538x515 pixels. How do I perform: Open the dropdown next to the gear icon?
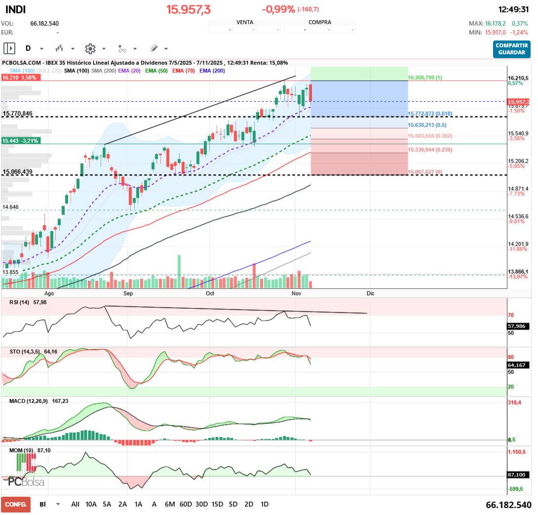(x=103, y=48)
